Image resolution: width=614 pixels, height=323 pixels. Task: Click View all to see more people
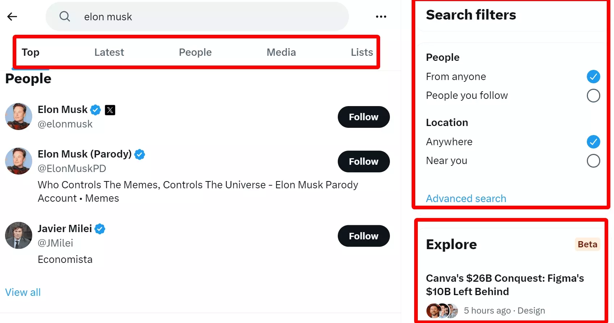(23, 292)
